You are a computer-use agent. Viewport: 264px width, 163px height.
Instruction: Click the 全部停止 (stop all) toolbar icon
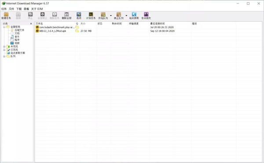[x=42, y=16]
